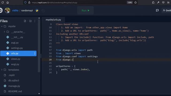Reload the browser page
The image size is (171, 96).
(x=3, y=2)
